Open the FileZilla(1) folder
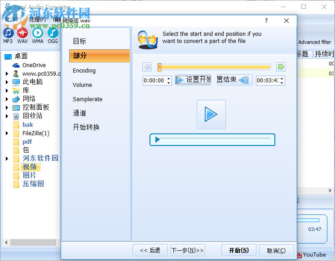 (x=36, y=133)
